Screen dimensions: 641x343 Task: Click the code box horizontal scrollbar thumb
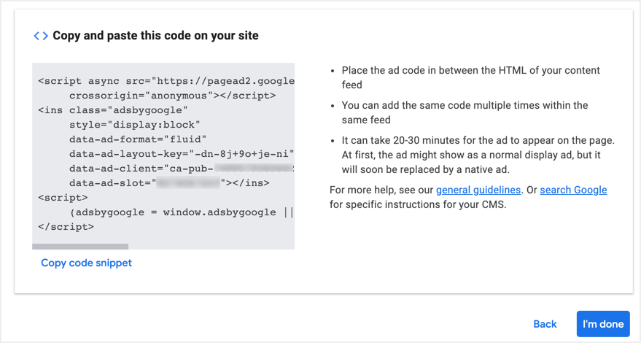pos(80,247)
